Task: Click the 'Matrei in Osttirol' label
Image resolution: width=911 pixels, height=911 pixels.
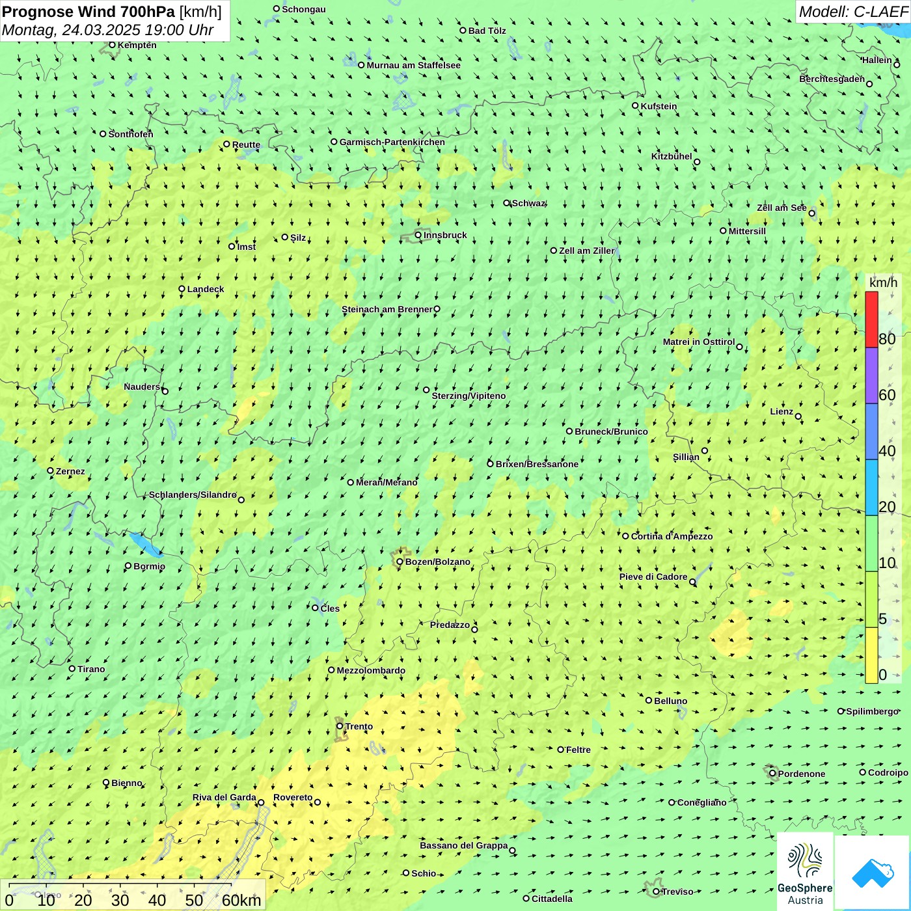Action: tap(699, 342)
